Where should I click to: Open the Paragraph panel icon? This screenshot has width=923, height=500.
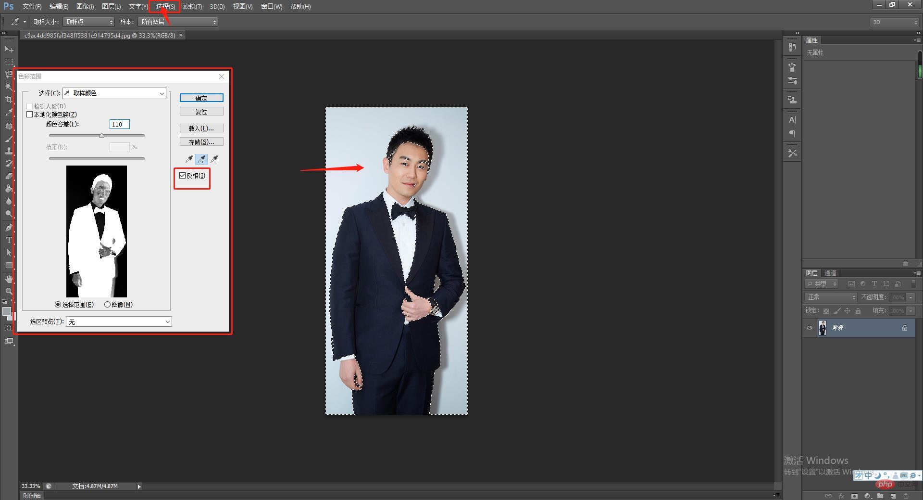792,134
